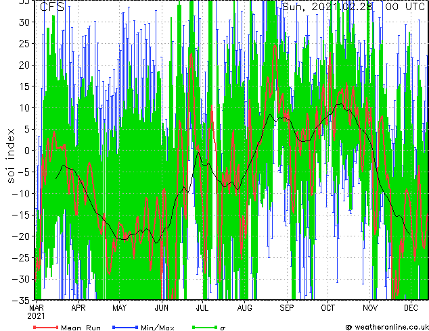429x331 pixels.
Task: Click the y-axis value -25
Action: tap(22, 257)
